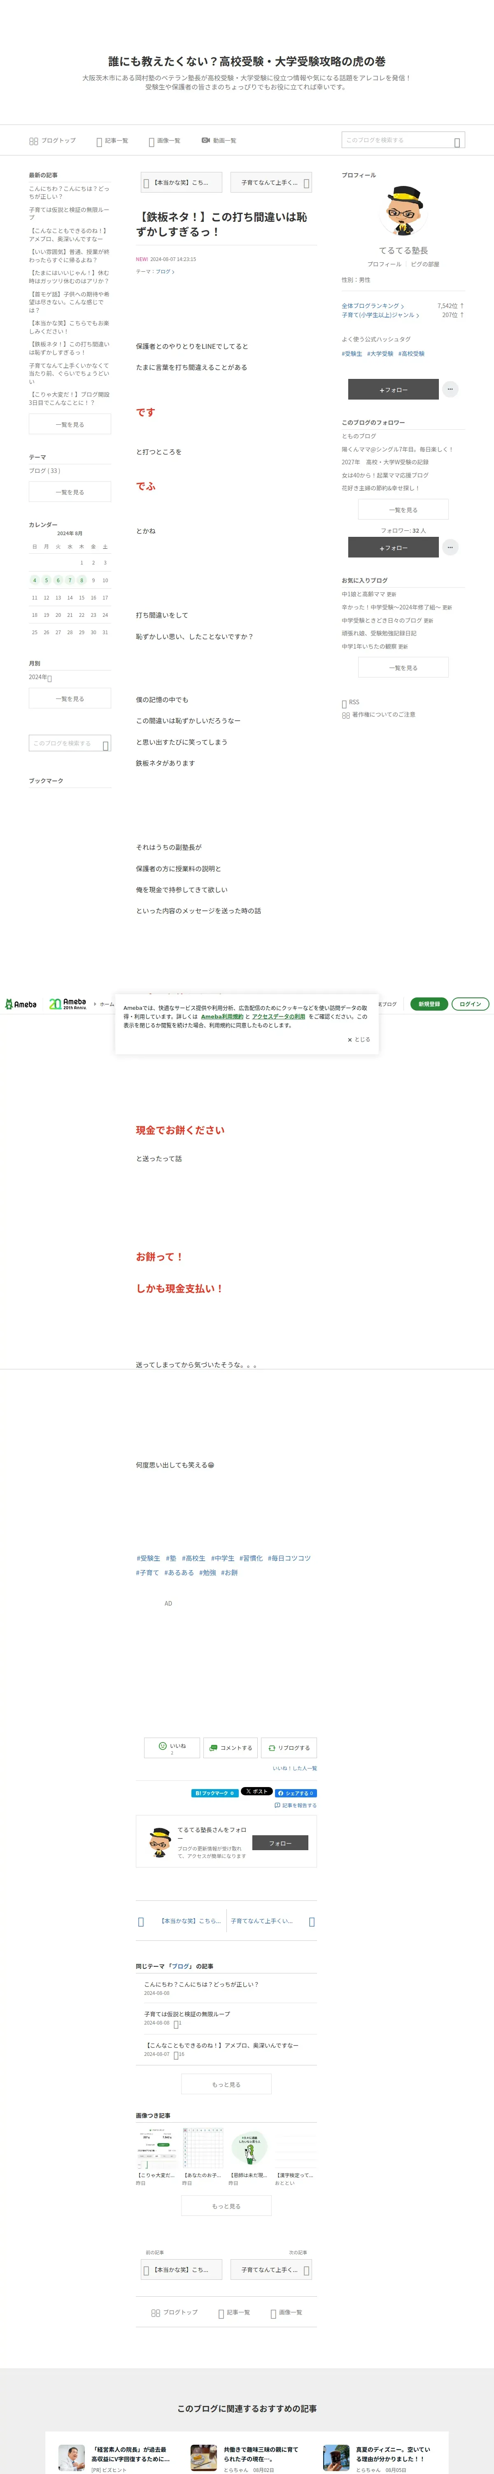Open the ブログ theme link under article date
494x2474 pixels.
pos(165,272)
